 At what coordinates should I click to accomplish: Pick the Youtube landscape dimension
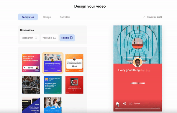pos(49,38)
